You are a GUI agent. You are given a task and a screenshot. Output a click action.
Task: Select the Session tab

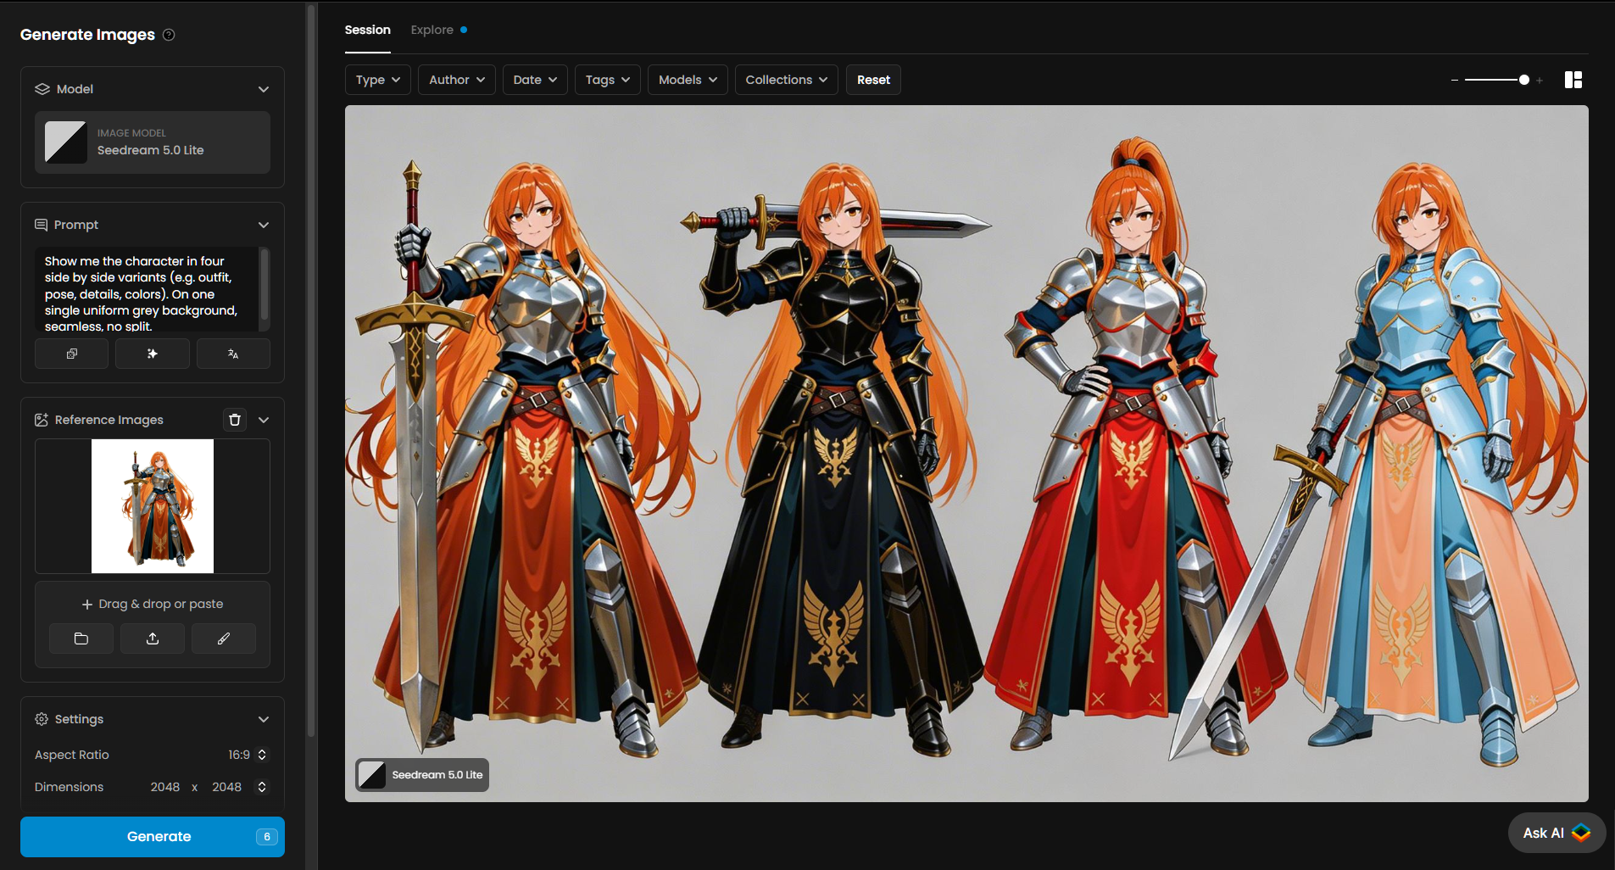click(367, 30)
